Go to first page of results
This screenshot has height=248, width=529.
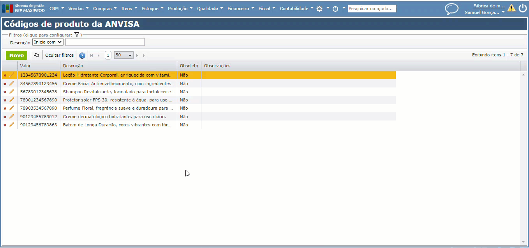92,56
